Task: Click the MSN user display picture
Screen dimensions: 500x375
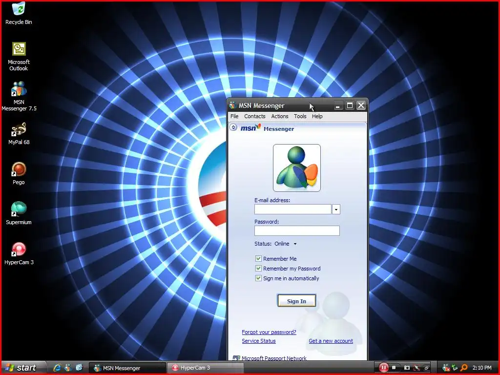Action: point(296,168)
